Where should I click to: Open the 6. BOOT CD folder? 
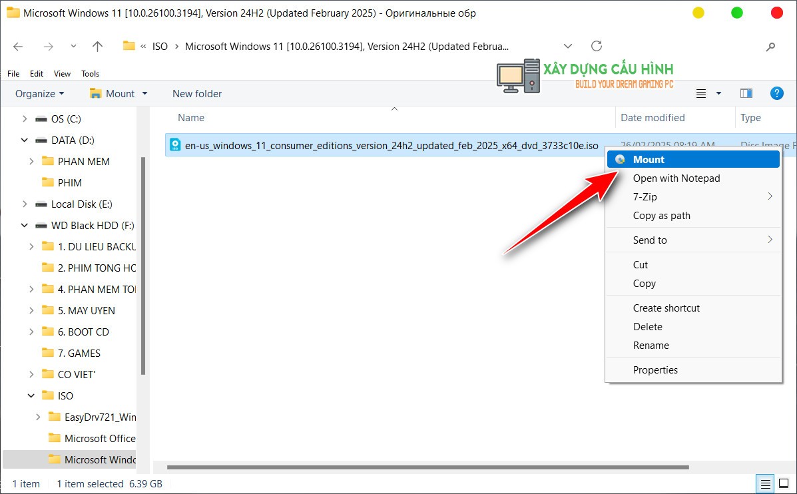(83, 332)
